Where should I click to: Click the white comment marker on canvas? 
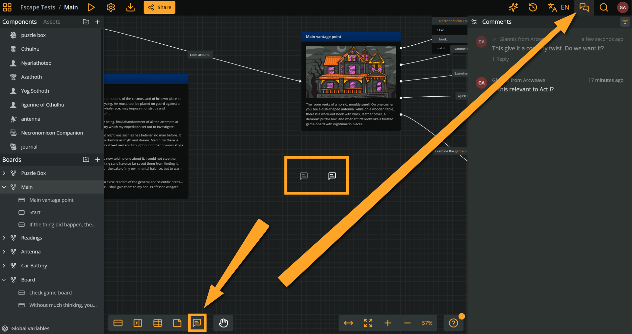click(332, 176)
